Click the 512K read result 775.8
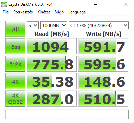This screenshot has height=123, width=134. [52, 64]
